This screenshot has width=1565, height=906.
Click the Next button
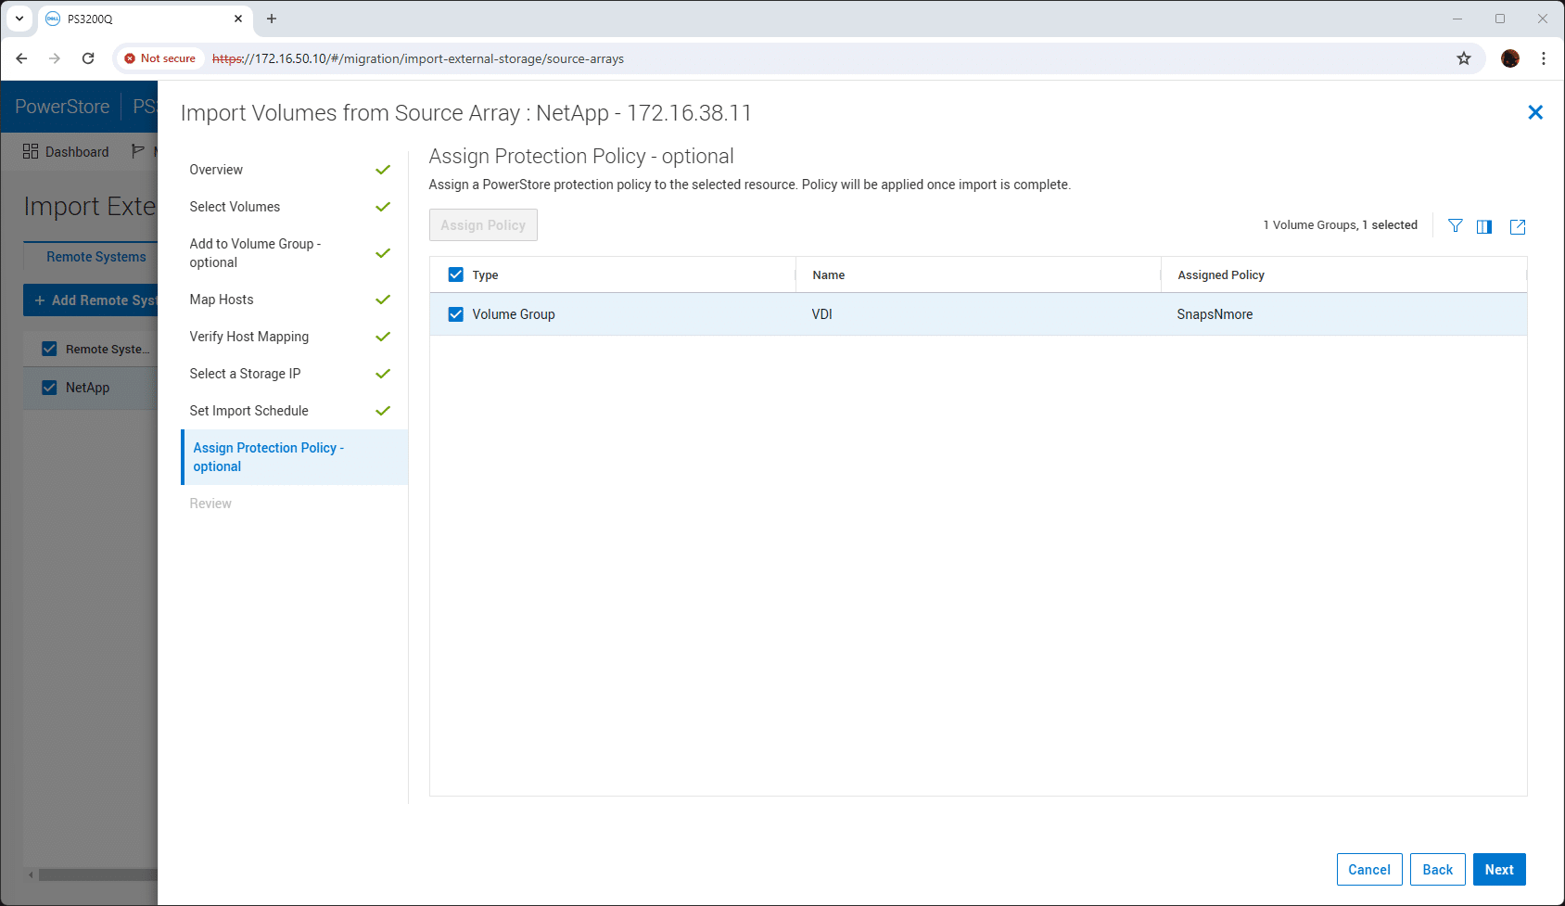point(1499,870)
